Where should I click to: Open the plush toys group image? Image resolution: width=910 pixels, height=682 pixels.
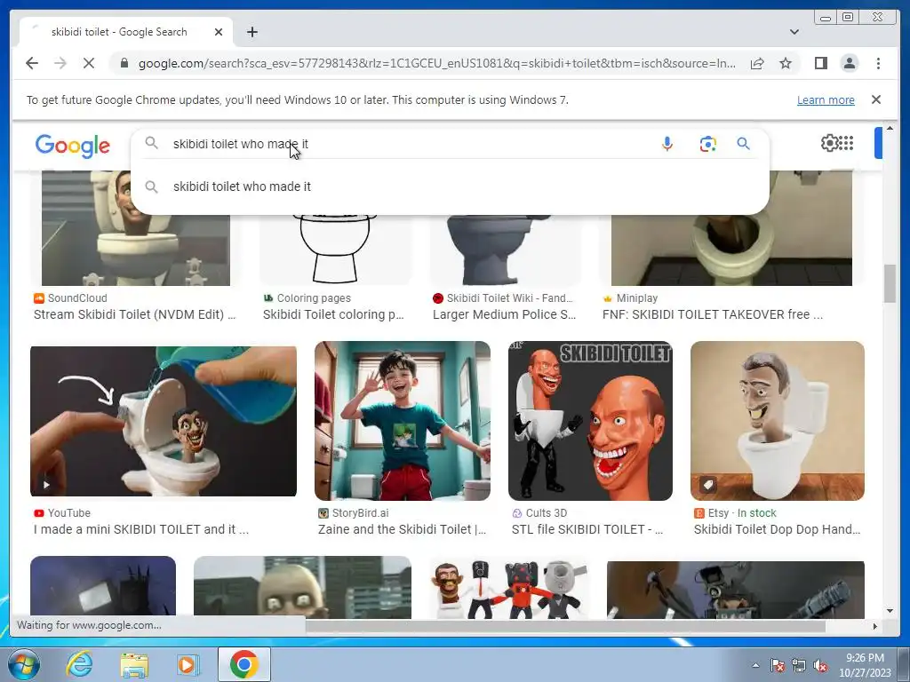tap(508, 589)
